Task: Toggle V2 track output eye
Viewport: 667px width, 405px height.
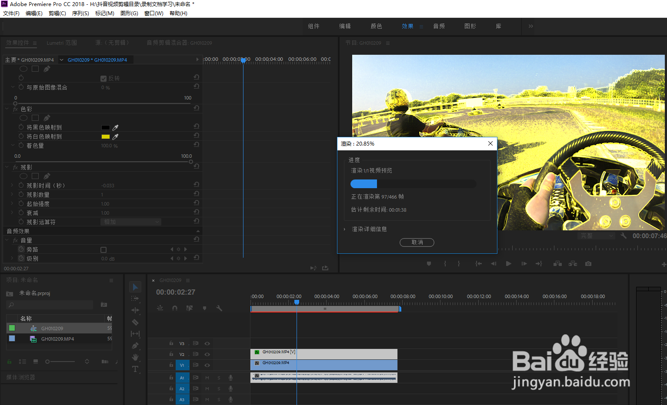Action: point(207,354)
